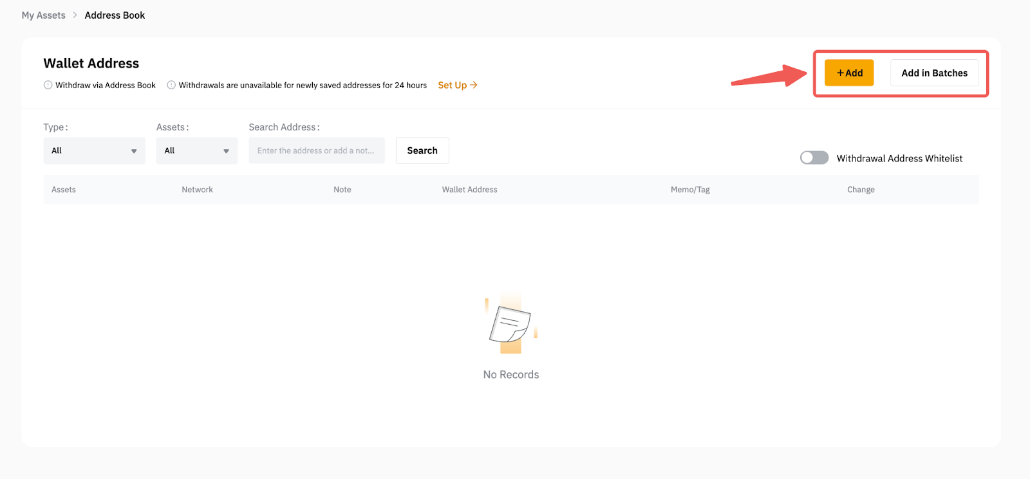Expand the Assets filter dropdown
This screenshot has width=1030, height=479.
[196, 150]
